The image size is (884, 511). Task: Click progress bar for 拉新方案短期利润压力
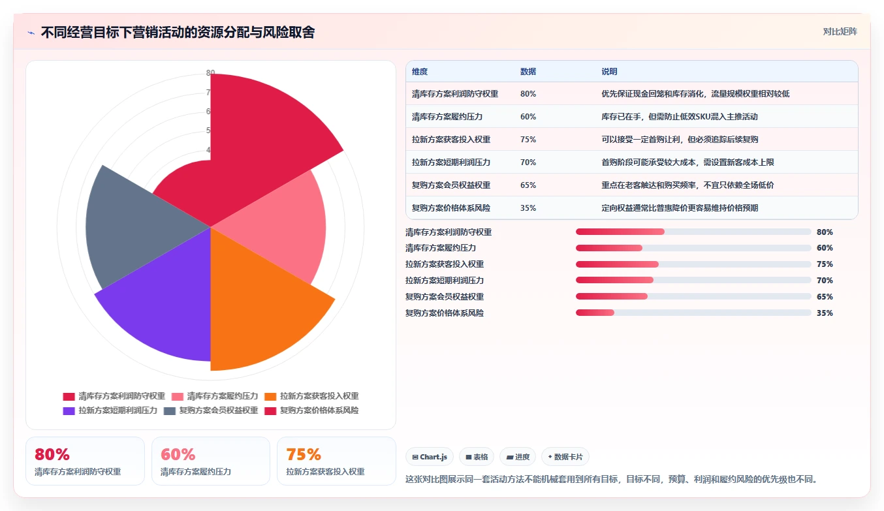(693, 281)
